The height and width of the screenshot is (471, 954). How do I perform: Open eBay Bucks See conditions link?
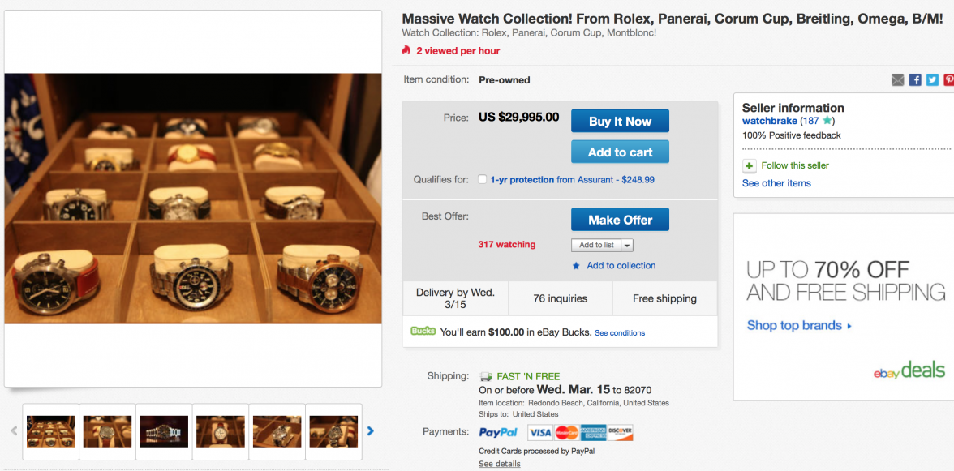point(620,333)
